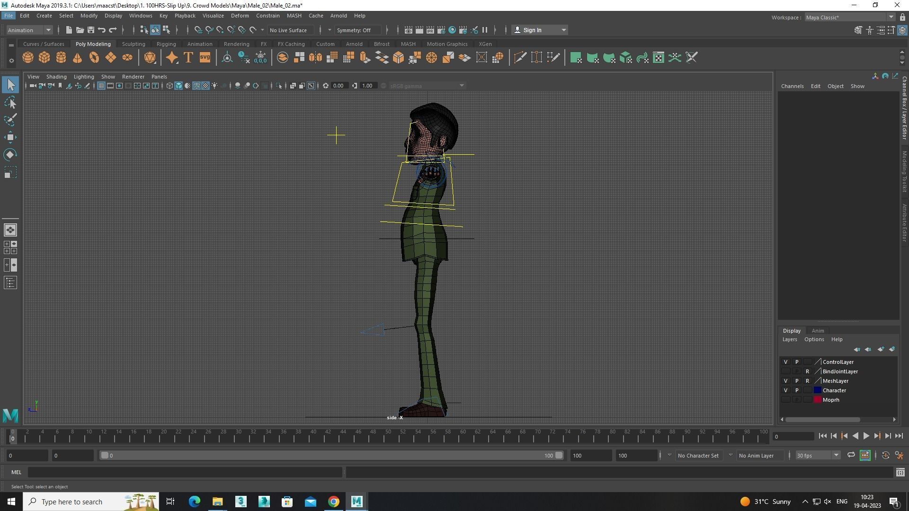Image resolution: width=909 pixels, height=511 pixels.
Task: Activate the Lasso select tool
Action: (x=10, y=102)
